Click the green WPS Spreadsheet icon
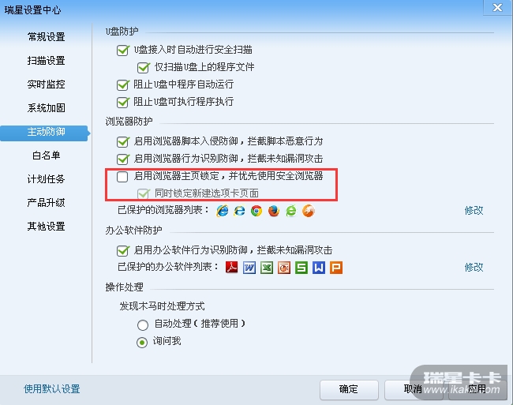This screenshot has height=405, width=513. click(x=301, y=268)
